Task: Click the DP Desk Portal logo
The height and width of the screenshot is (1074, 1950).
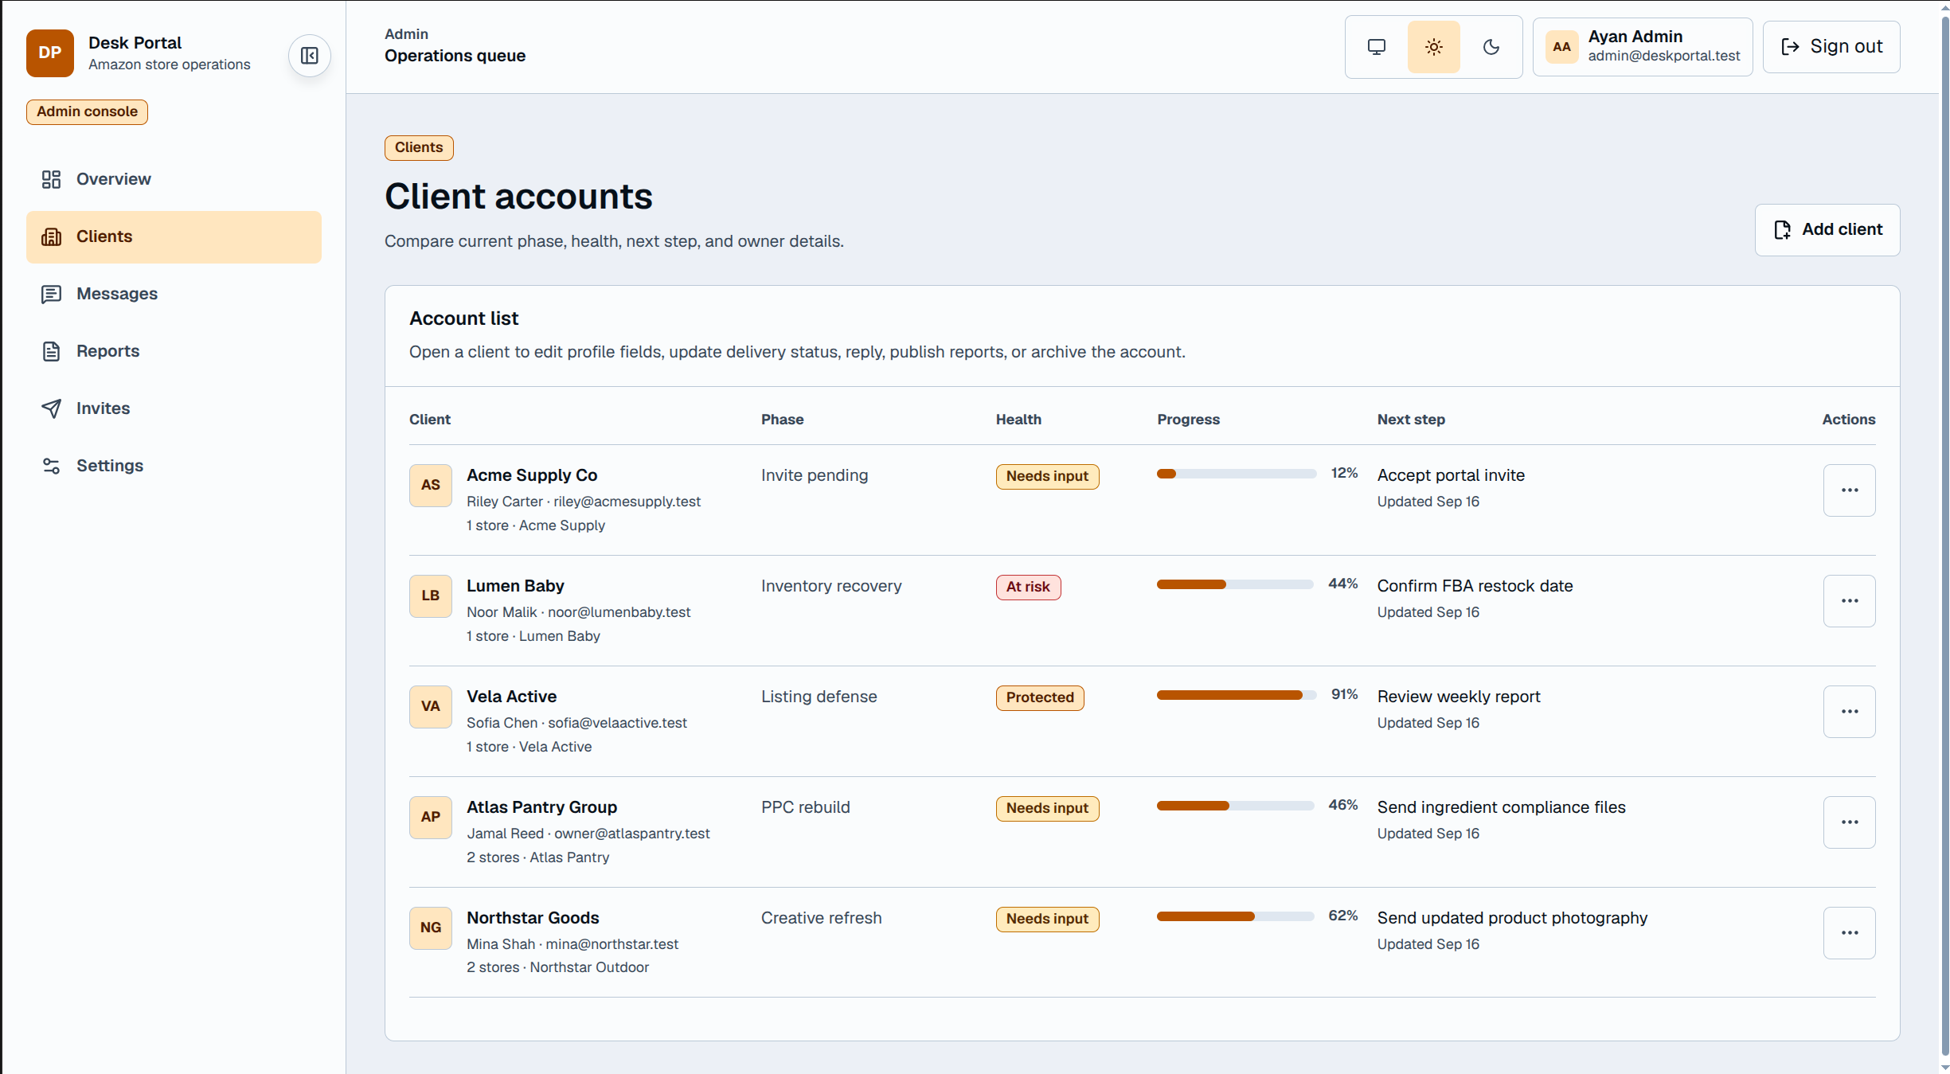Action: [x=50, y=53]
